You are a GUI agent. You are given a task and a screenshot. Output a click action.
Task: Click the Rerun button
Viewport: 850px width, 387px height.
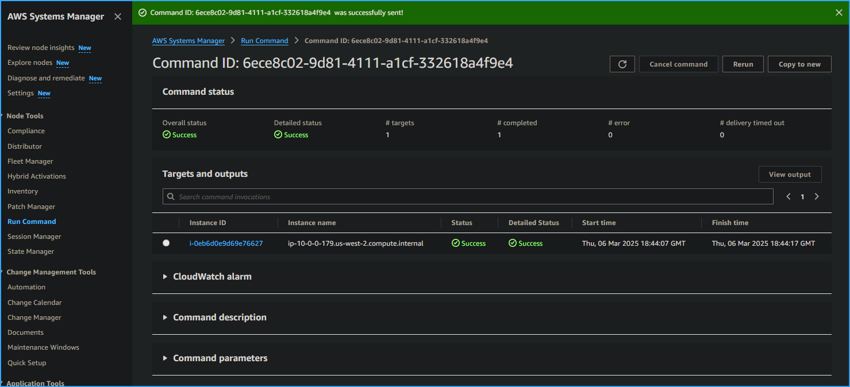743,64
